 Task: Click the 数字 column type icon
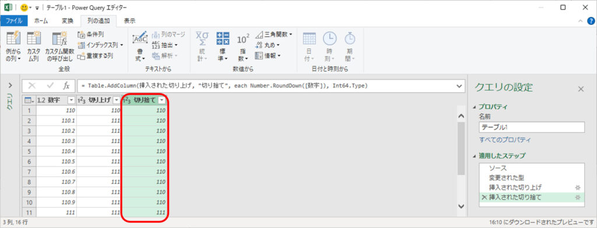coord(41,100)
